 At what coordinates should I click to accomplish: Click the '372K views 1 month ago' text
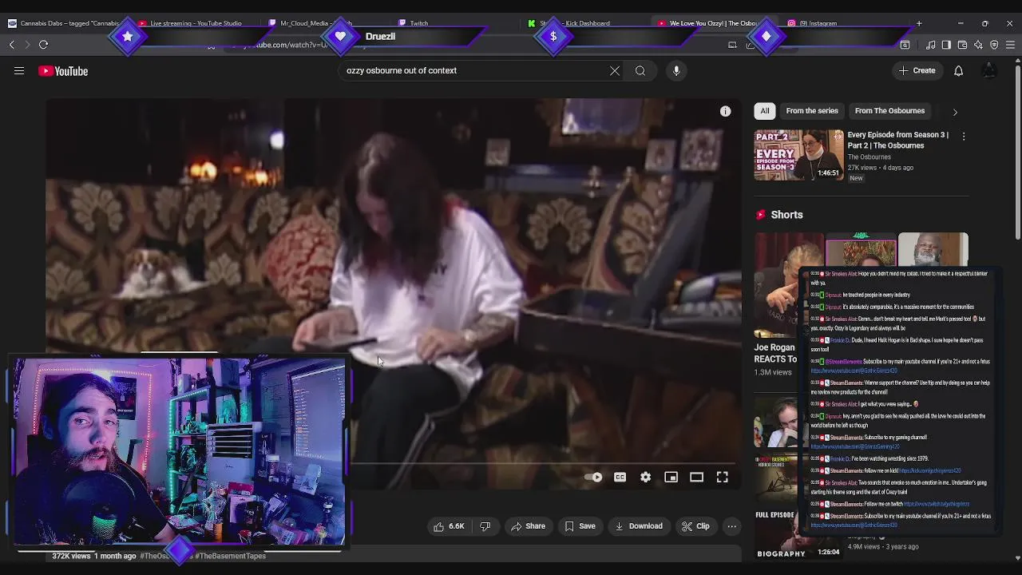94,556
